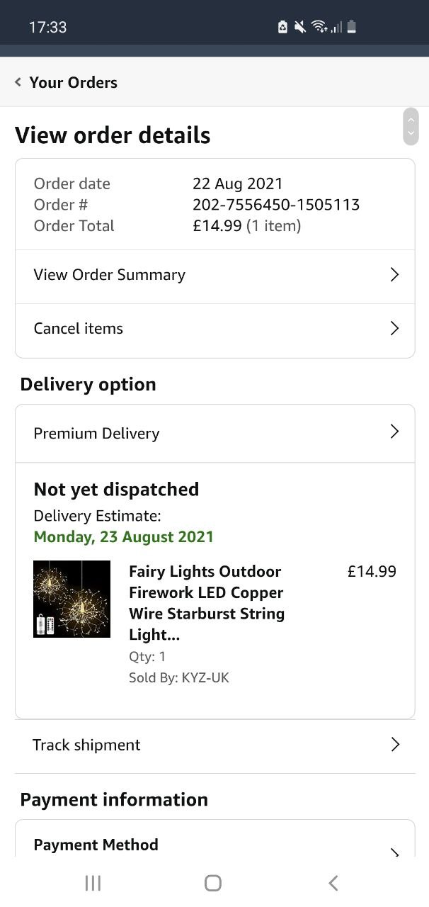
Task: Tap the battery status icon
Action: [352, 27]
